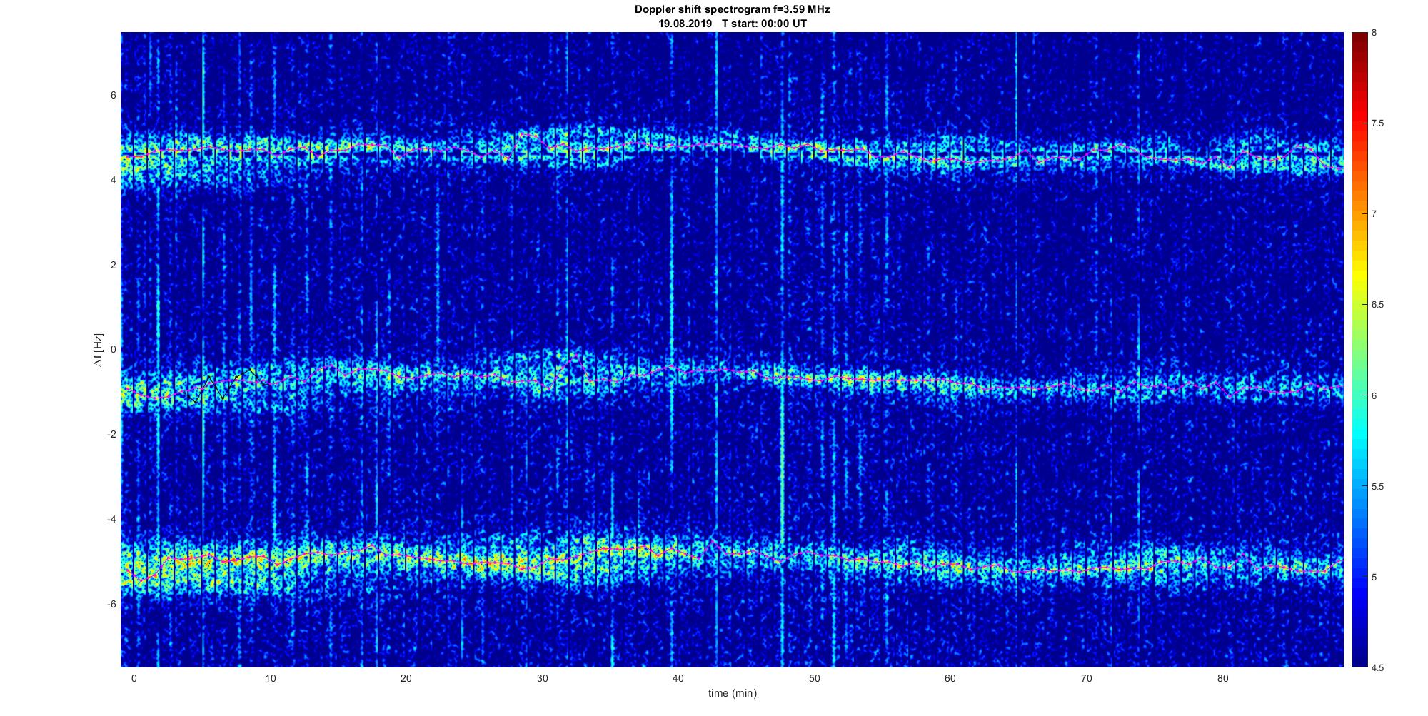
Task: Click the x-axis tick label "20"
Action: pyautogui.click(x=406, y=678)
